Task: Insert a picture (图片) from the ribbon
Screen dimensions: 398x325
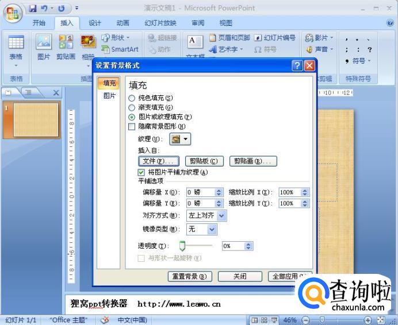Action: pyautogui.click(x=44, y=48)
